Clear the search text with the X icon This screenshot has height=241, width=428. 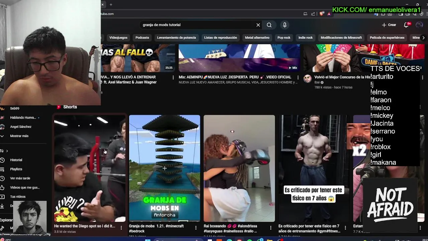click(x=258, y=25)
